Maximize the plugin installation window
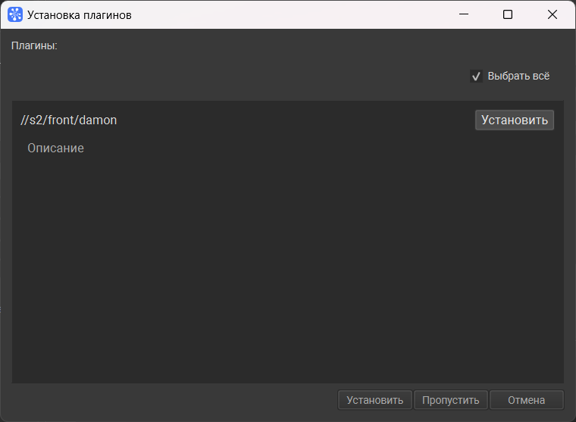 [508, 14]
